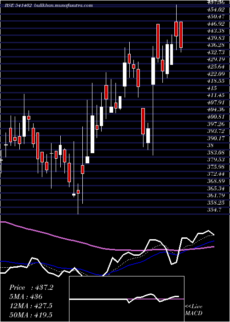This screenshot has height=322, width=230.
Task: Select the 354.7 price level
Action: (x=215, y=210)
